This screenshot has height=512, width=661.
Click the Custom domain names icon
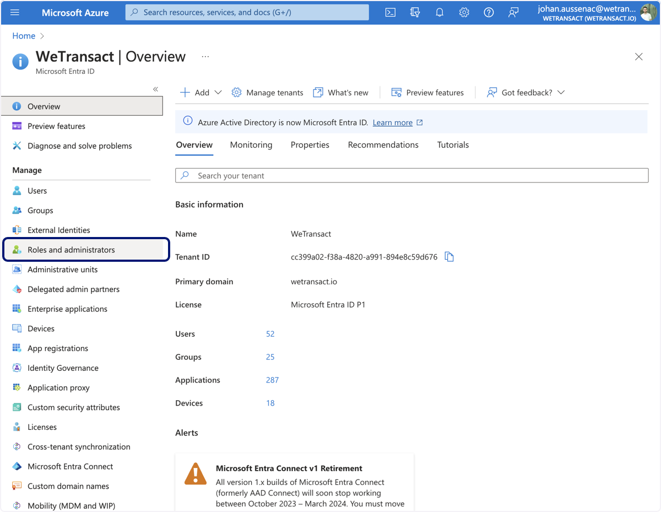coord(17,486)
